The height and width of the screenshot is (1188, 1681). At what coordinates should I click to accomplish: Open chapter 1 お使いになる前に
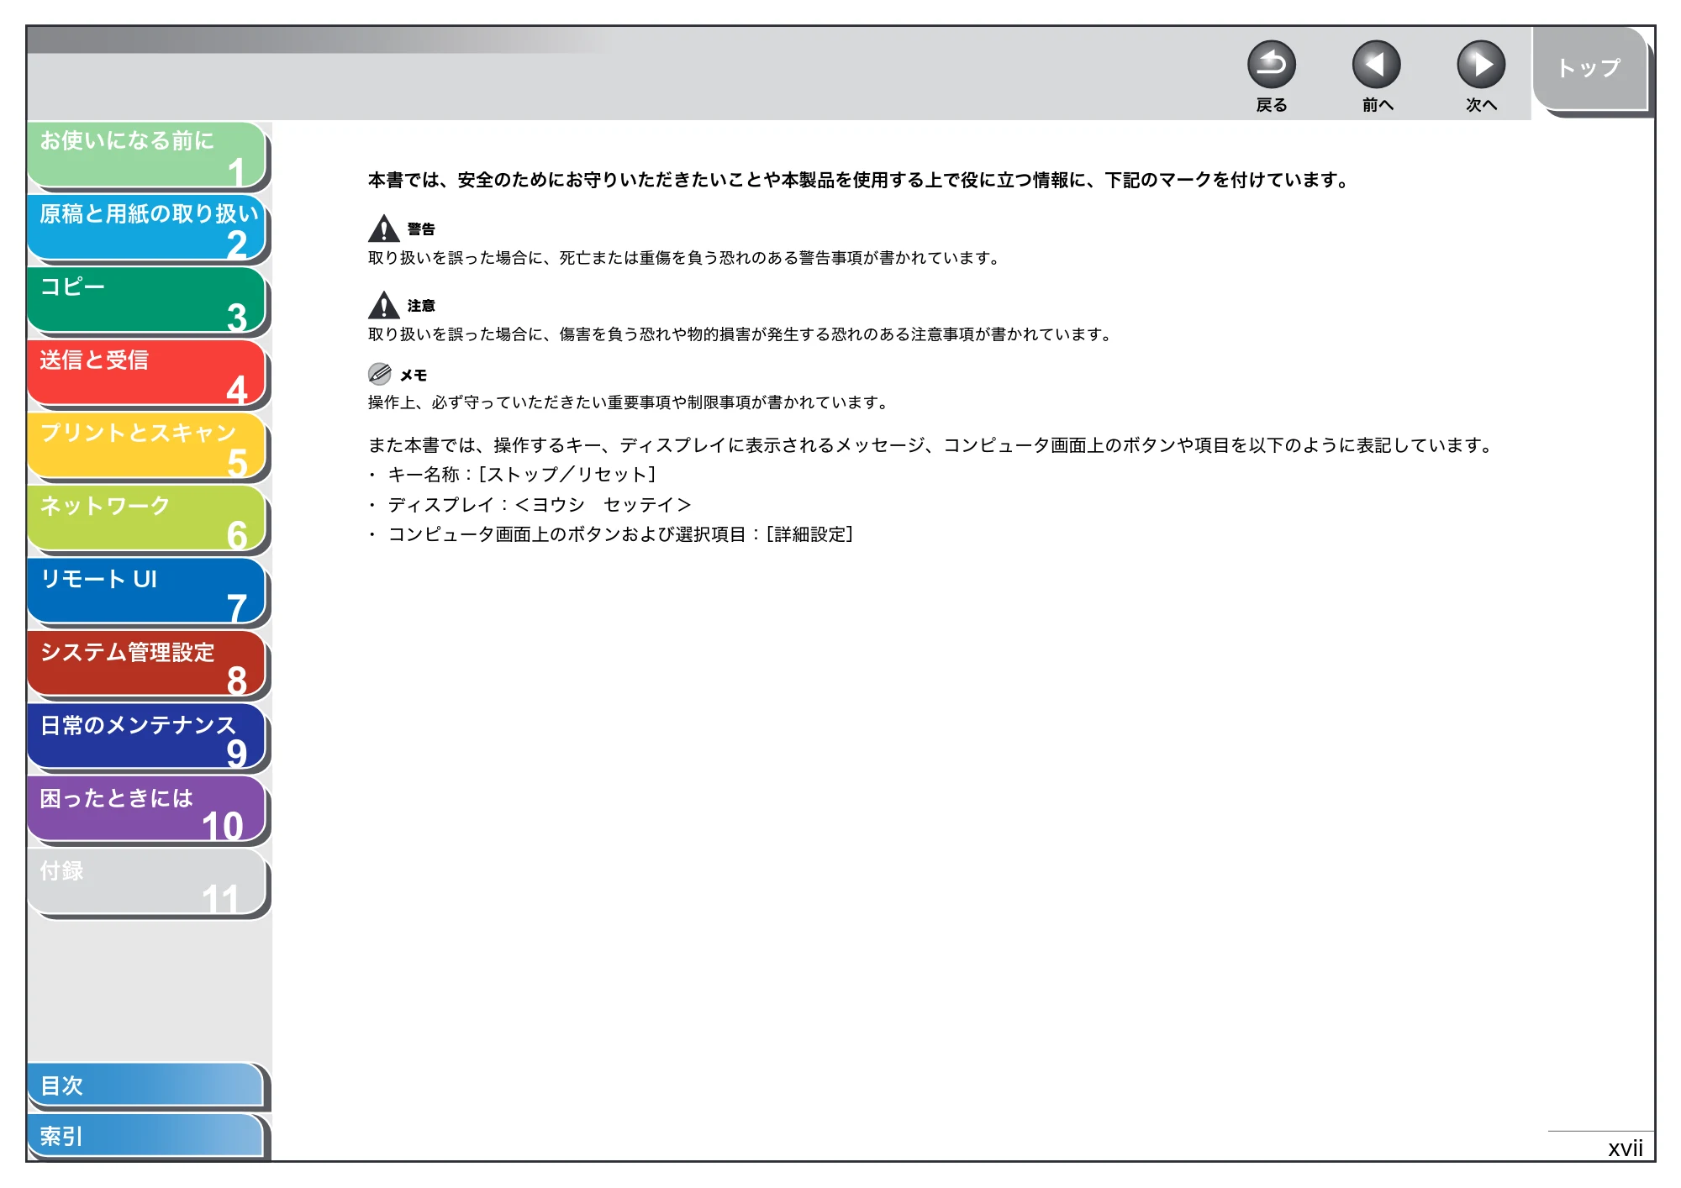tap(147, 155)
